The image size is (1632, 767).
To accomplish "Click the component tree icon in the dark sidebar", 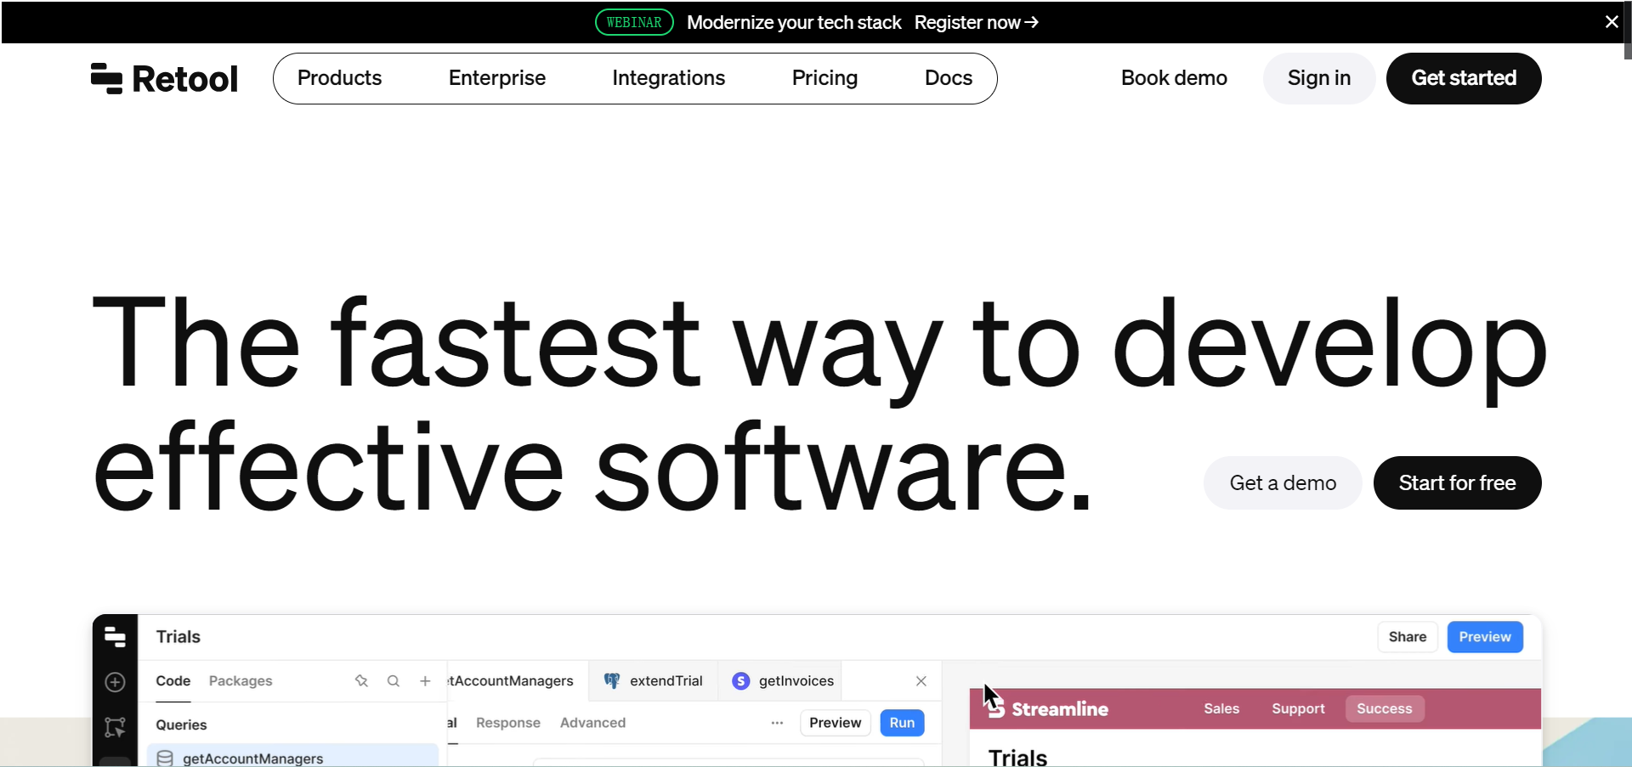I will (x=115, y=727).
